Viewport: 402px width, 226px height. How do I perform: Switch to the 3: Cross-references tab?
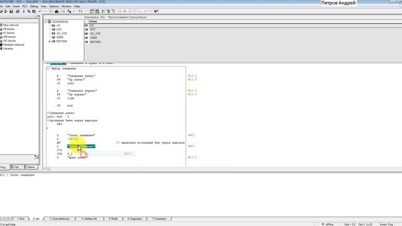(x=60, y=219)
